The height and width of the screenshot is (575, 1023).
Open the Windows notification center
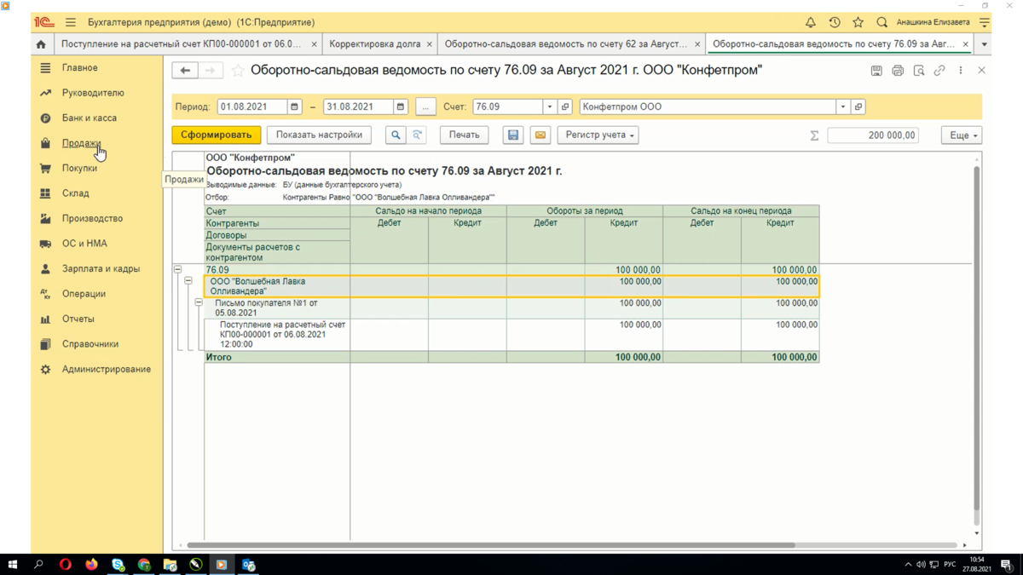point(1007,564)
